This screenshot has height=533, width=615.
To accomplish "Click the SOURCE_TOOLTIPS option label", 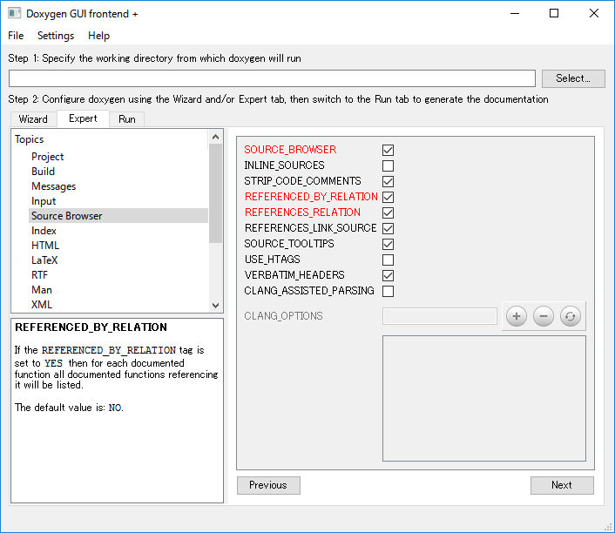I will (289, 244).
